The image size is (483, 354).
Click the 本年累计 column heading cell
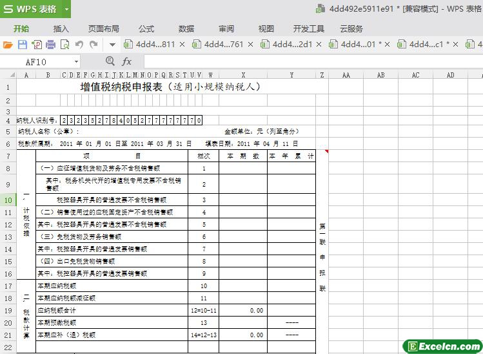291,156
